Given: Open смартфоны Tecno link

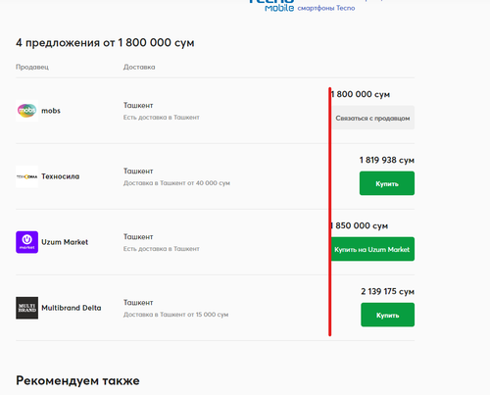Looking at the screenshot, I should click(326, 8).
